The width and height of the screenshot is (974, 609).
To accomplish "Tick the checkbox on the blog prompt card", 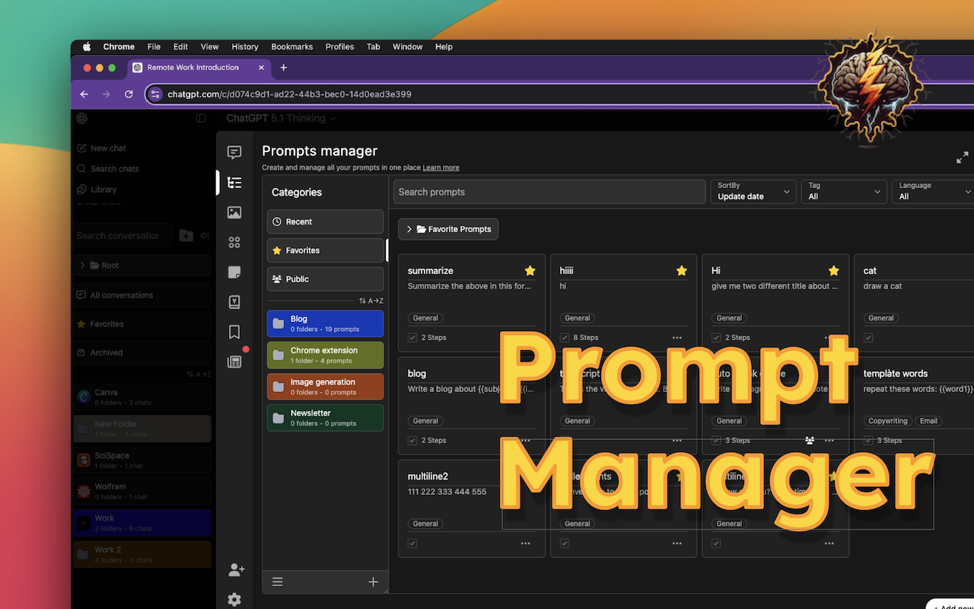I will [x=412, y=440].
